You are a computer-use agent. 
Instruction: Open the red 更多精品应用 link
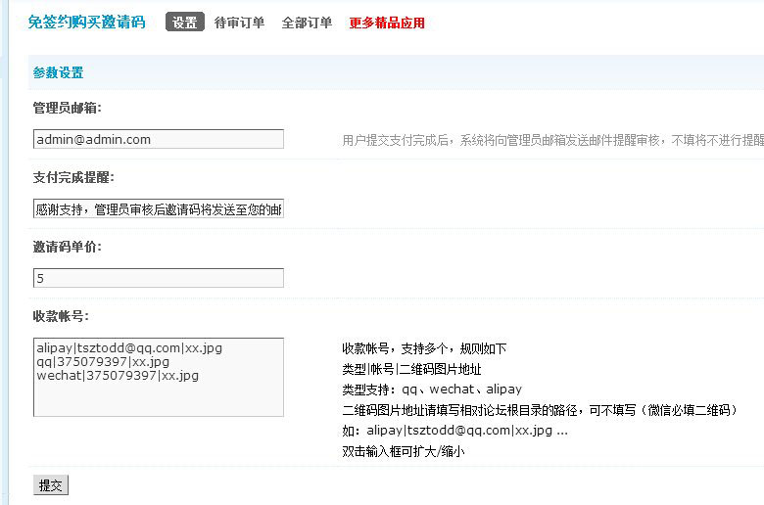click(387, 23)
